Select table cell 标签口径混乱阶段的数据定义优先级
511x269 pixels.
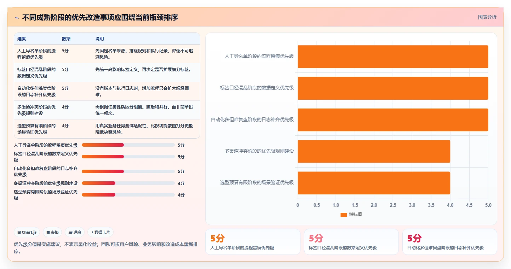pyautogui.click(x=37, y=72)
